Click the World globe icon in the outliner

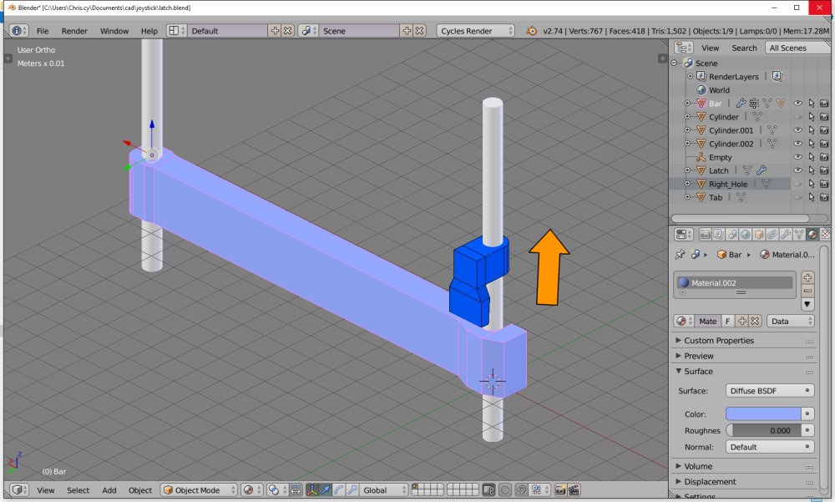701,90
